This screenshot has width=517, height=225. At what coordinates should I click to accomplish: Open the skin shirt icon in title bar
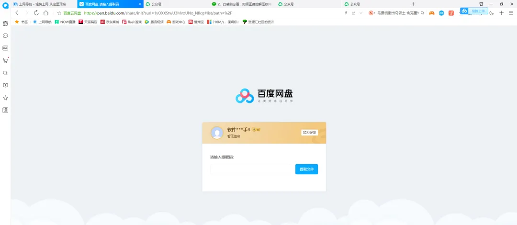pyautogui.click(x=481, y=4)
